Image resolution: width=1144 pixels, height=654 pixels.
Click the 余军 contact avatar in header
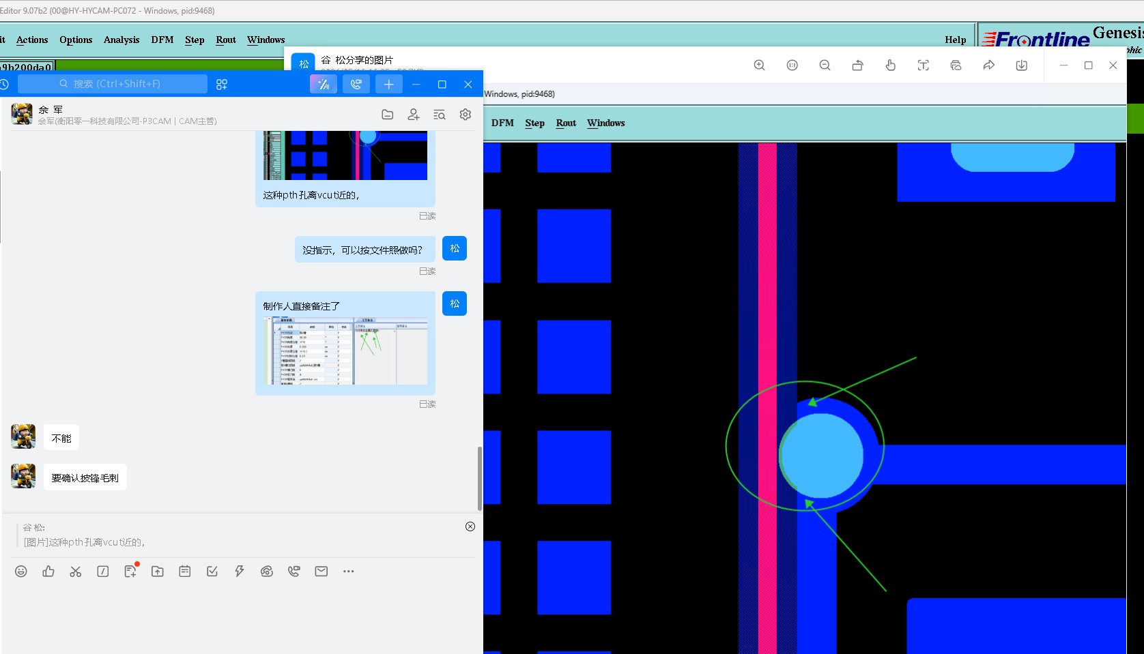22,114
